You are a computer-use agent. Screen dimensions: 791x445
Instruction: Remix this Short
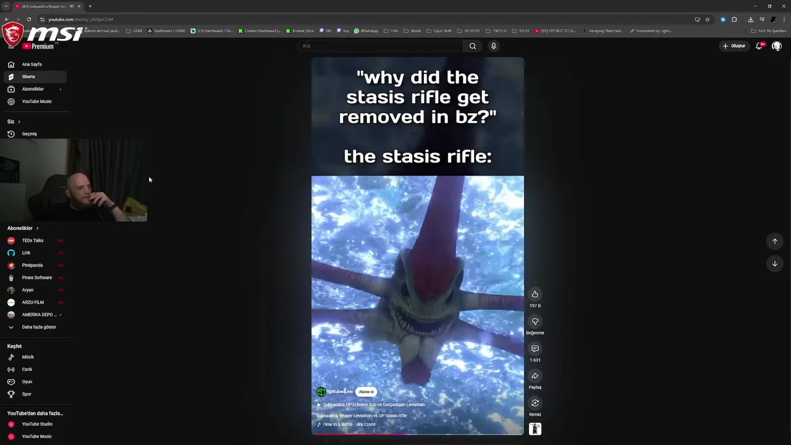pos(535,403)
